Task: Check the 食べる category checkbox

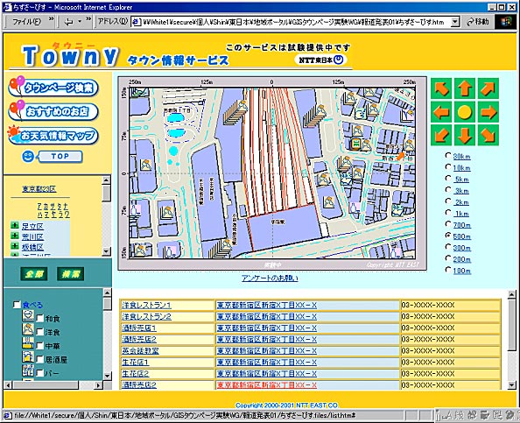Action: (x=17, y=305)
